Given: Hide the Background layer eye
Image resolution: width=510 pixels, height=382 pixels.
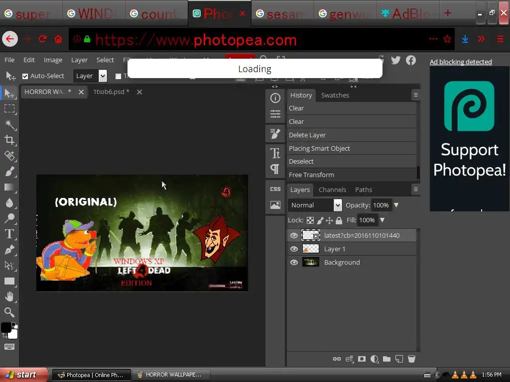Looking at the screenshot, I should pos(294,262).
